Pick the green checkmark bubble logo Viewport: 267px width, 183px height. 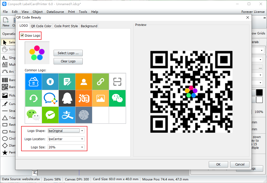click(50, 115)
